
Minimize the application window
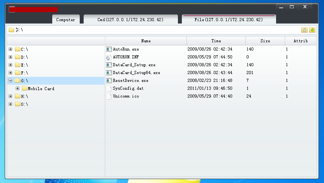(281, 7)
